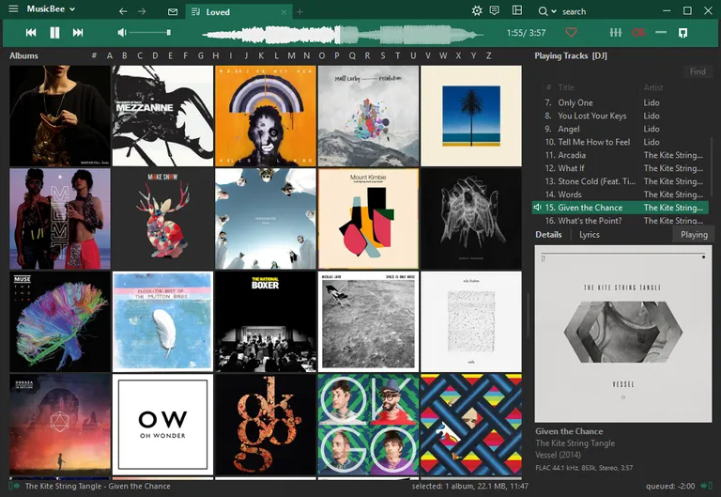Click the Playing button
Screen dimensions: 721x497
click(694, 235)
